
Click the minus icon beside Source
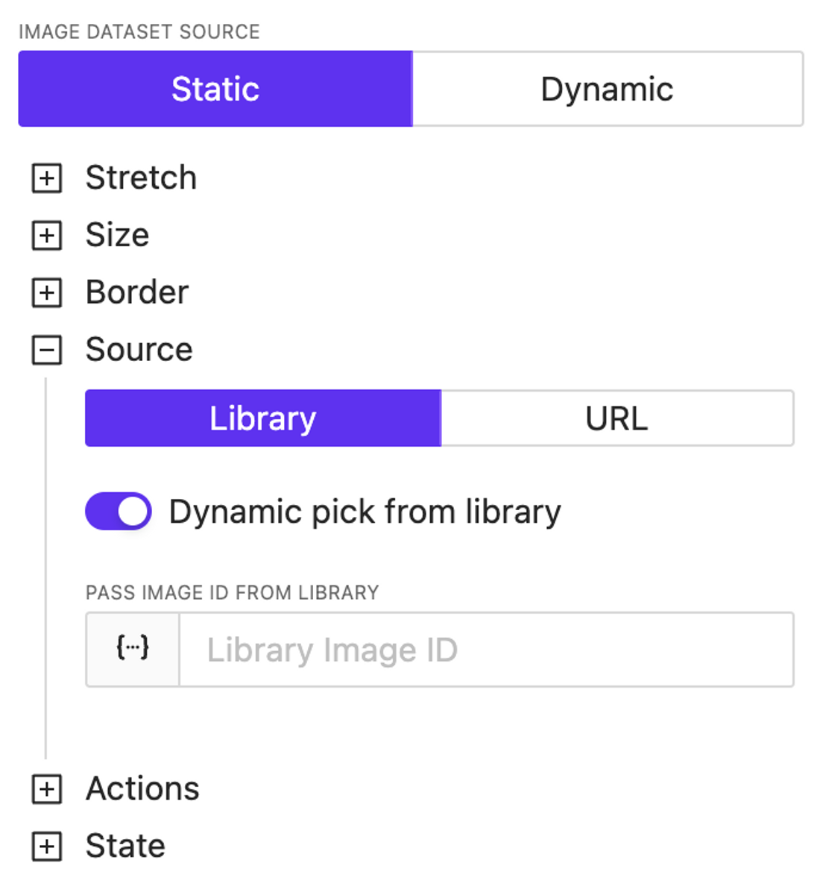pos(47,350)
